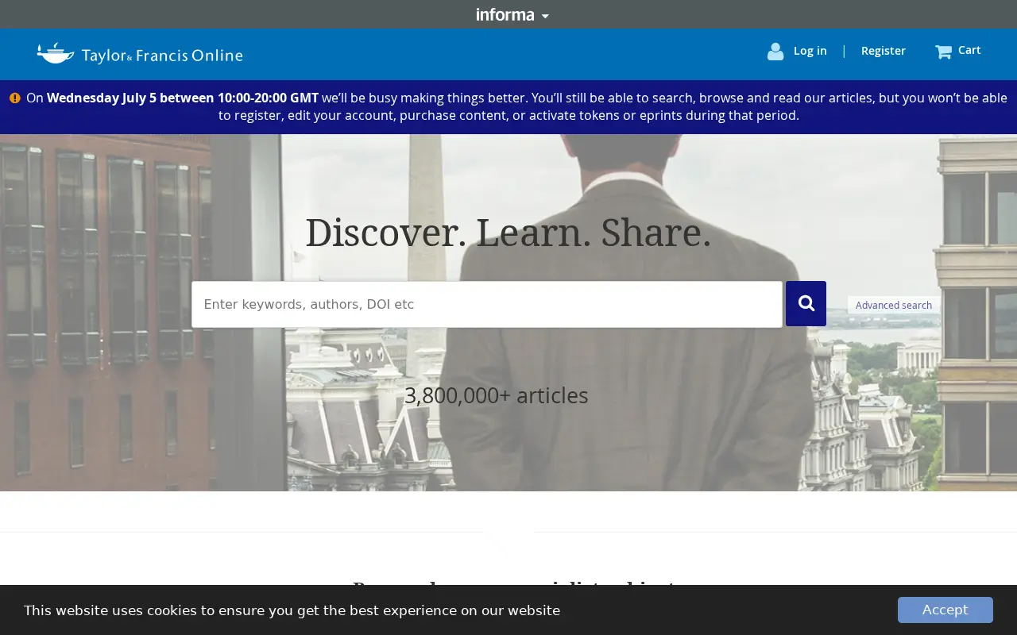Click the "Wednesday July 5 between 10:00-20:00 GMT" text
This screenshot has width=1017, height=635.
183,98
